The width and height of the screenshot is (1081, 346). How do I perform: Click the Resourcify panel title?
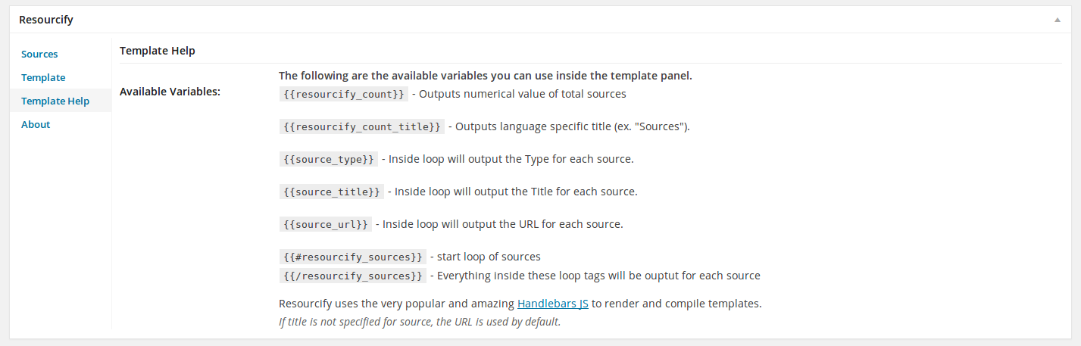click(46, 20)
